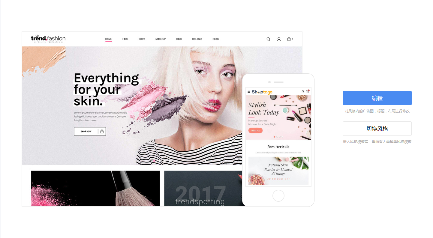Tap the Shoptago logo in phone preview
The image size is (433, 238).
262,92
